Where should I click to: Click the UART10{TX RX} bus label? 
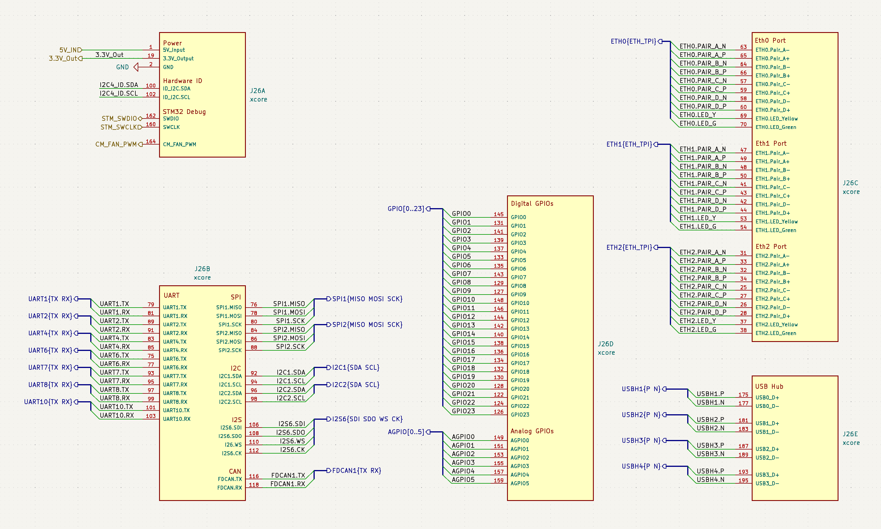(51, 402)
